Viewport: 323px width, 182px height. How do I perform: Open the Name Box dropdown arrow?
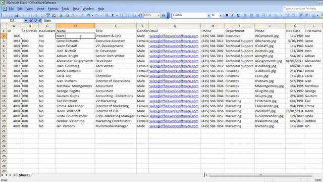point(26,21)
